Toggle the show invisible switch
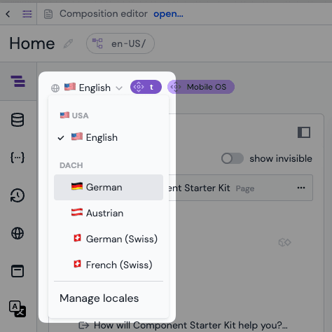The image size is (332, 332). point(233,158)
